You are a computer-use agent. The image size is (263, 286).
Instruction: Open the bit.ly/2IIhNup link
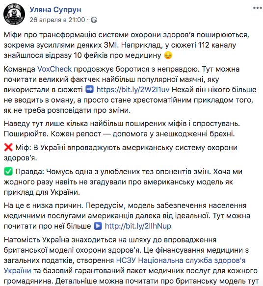point(138,226)
